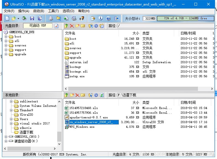Click gear icon in disc directory toolbar
This screenshot has width=217, height=159.
(x=96, y=26)
